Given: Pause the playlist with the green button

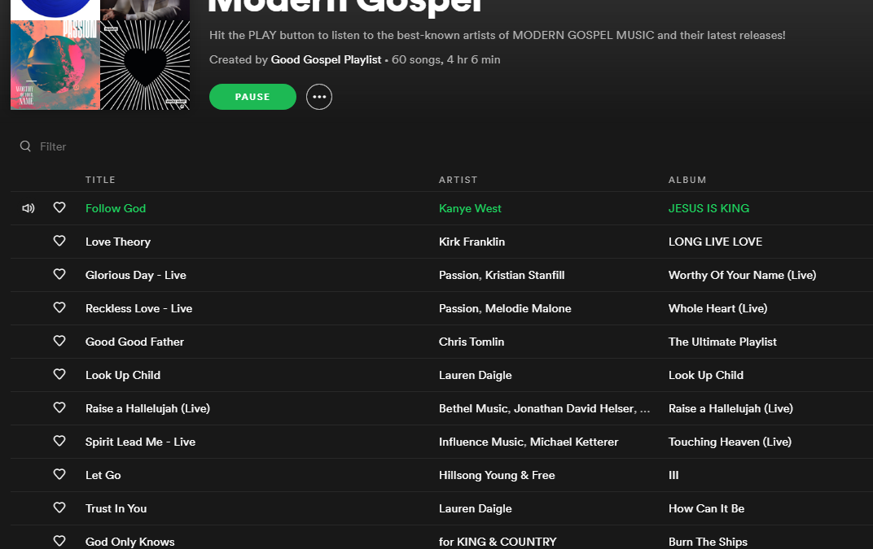Looking at the screenshot, I should 252,97.
